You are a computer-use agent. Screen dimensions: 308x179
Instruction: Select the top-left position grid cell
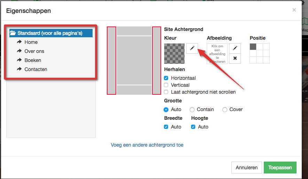tap(253, 47)
